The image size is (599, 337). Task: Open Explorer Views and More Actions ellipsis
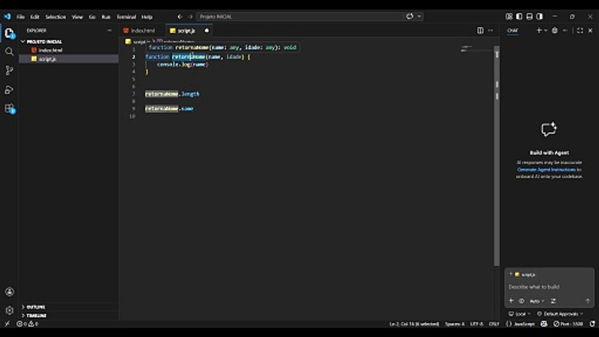coord(110,30)
